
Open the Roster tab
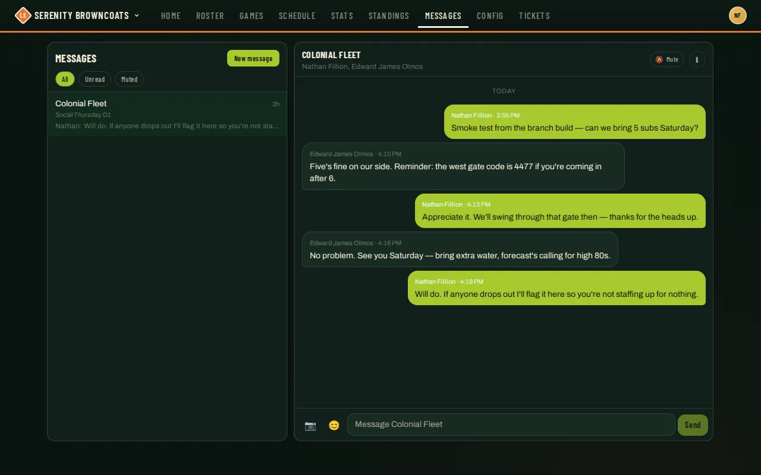(x=210, y=15)
